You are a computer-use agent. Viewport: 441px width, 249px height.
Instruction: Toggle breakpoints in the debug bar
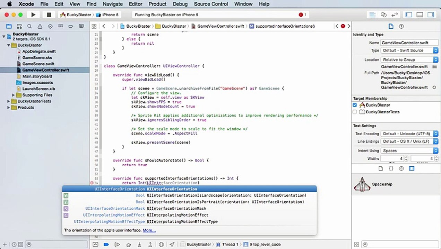point(106,245)
